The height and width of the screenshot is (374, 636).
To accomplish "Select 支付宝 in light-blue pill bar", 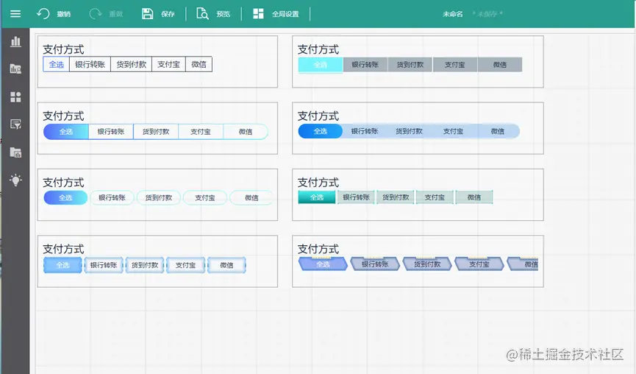I will point(453,131).
